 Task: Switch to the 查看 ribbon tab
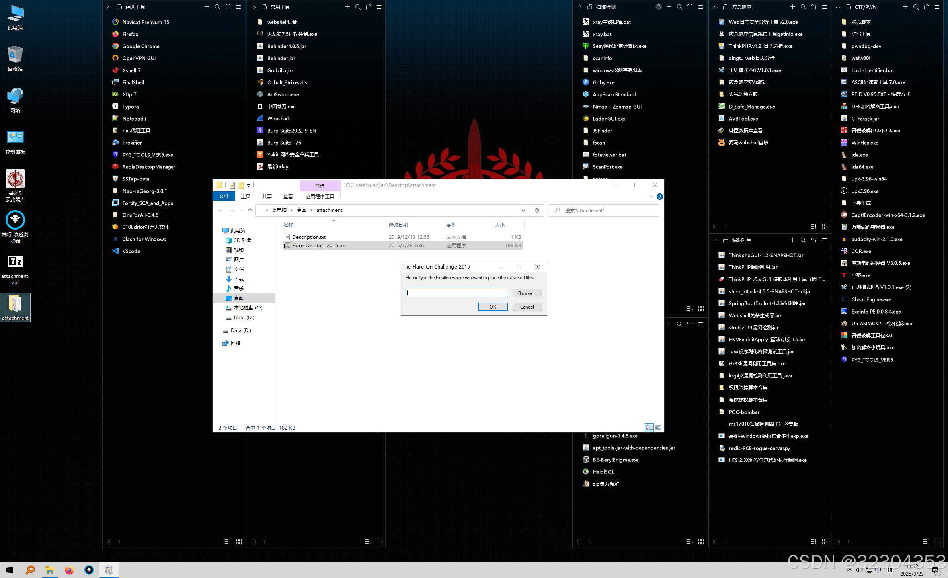tap(288, 196)
